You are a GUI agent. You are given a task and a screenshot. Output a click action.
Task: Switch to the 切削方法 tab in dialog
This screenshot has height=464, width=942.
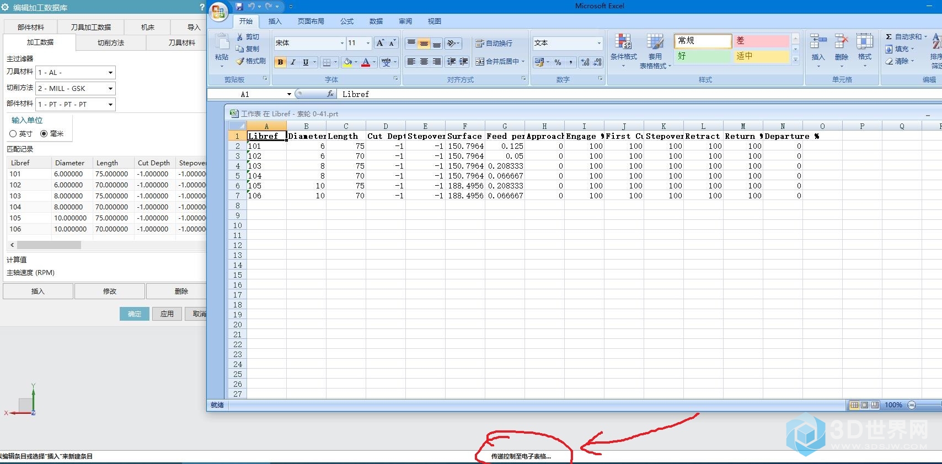(111, 43)
